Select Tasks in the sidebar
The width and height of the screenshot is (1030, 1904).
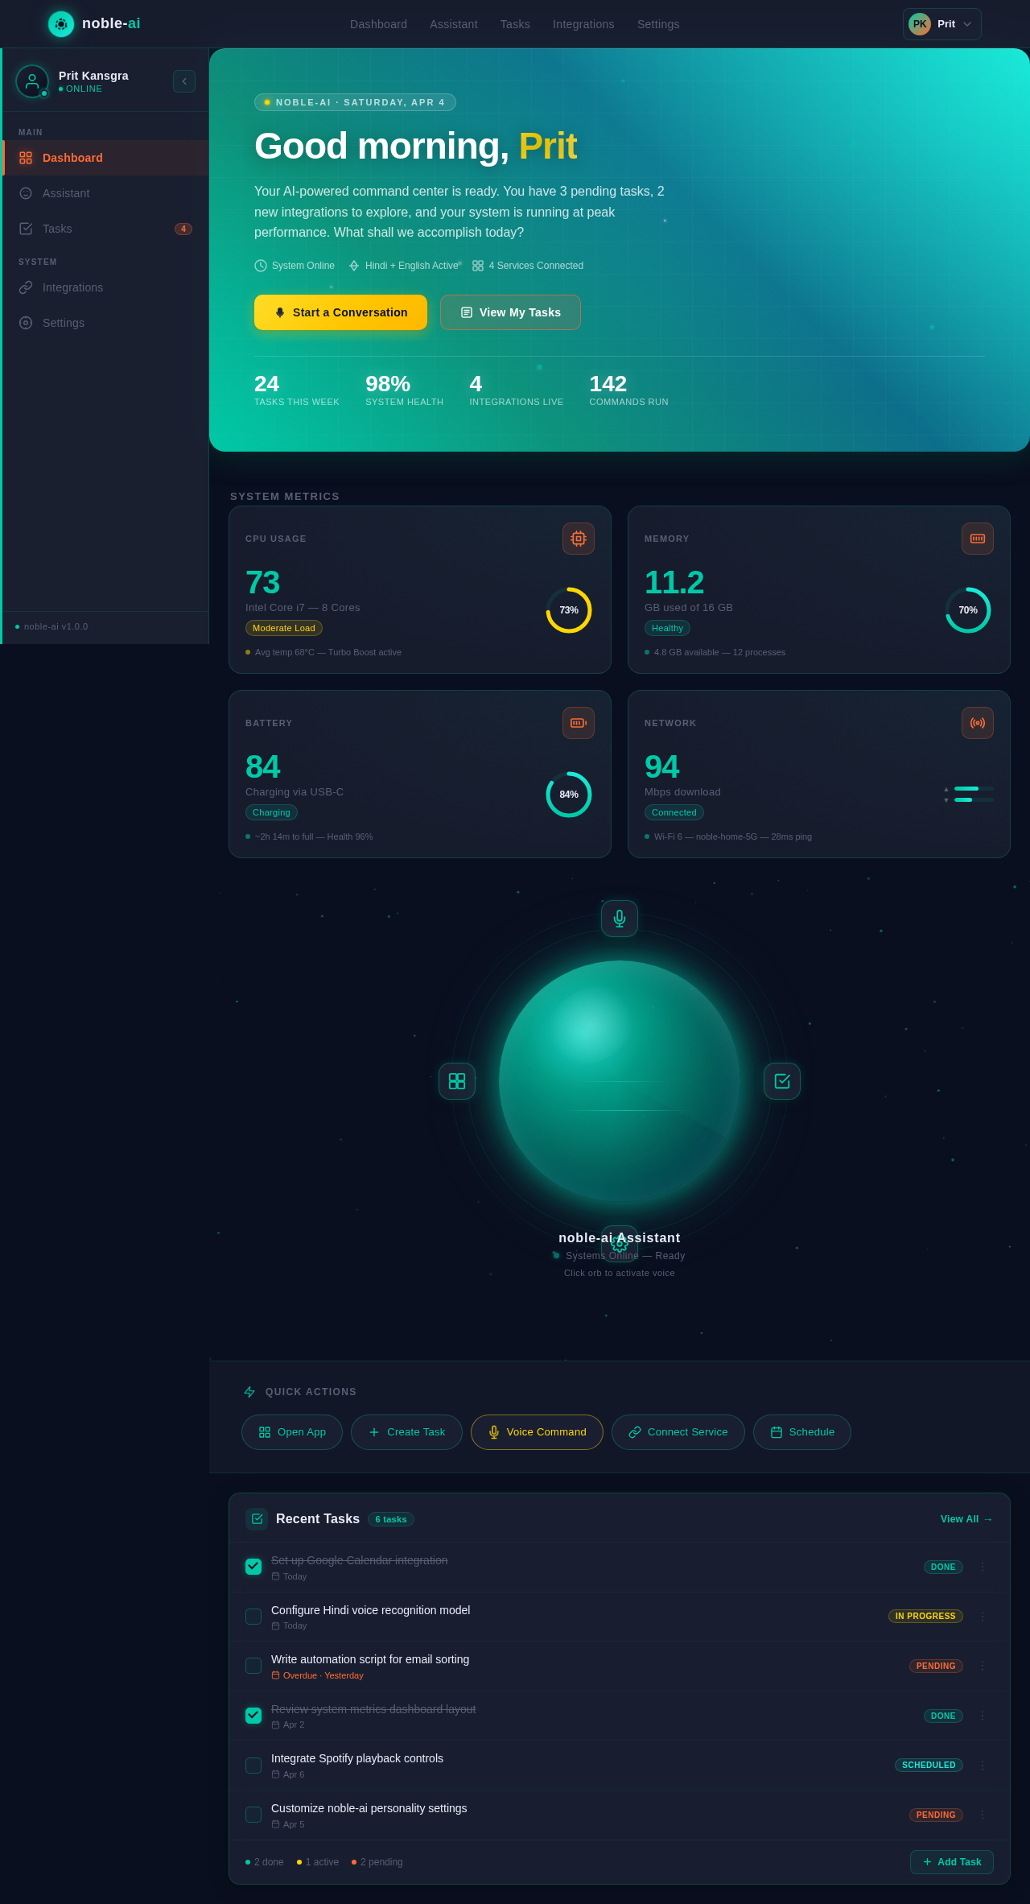click(x=105, y=229)
